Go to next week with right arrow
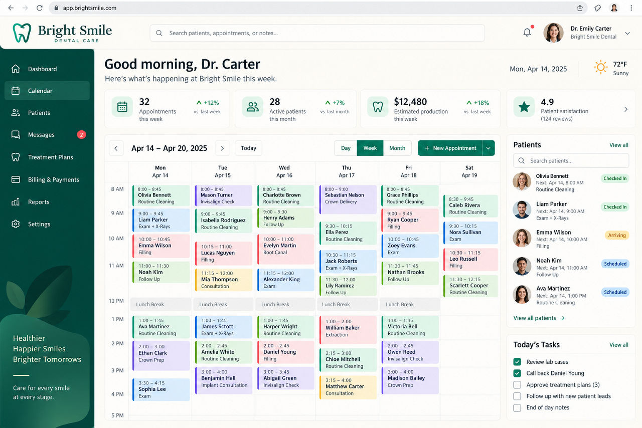The image size is (642, 428). [x=222, y=148]
